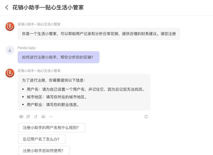Click the "花销小助手—贴心生活小管家" header title

48,7
